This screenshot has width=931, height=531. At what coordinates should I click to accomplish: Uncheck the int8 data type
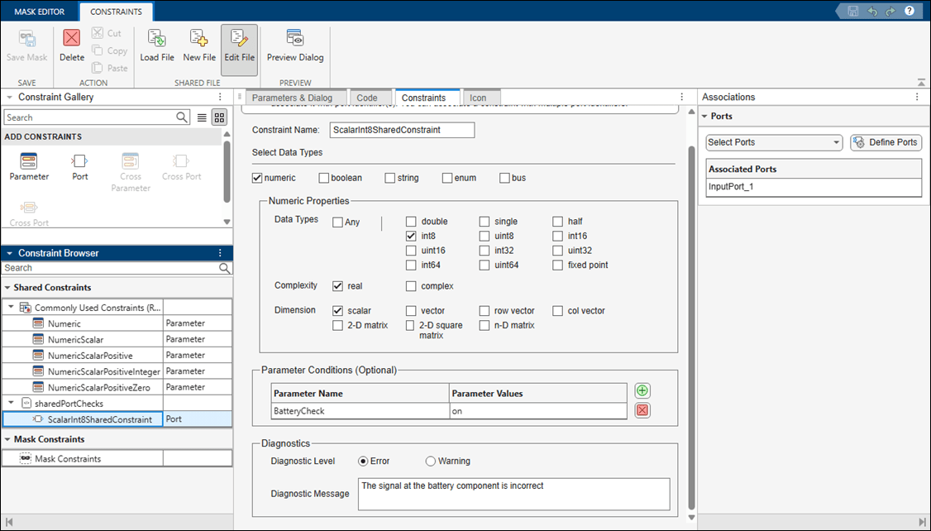411,236
